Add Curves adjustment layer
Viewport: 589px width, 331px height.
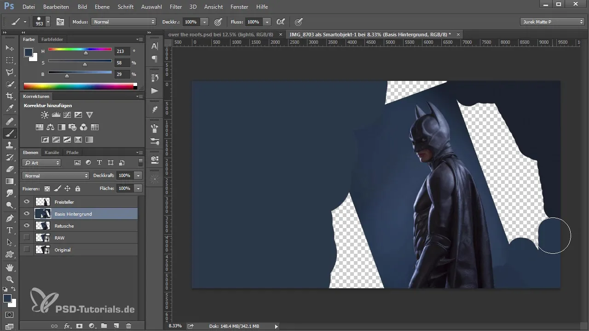pos(67,115)
